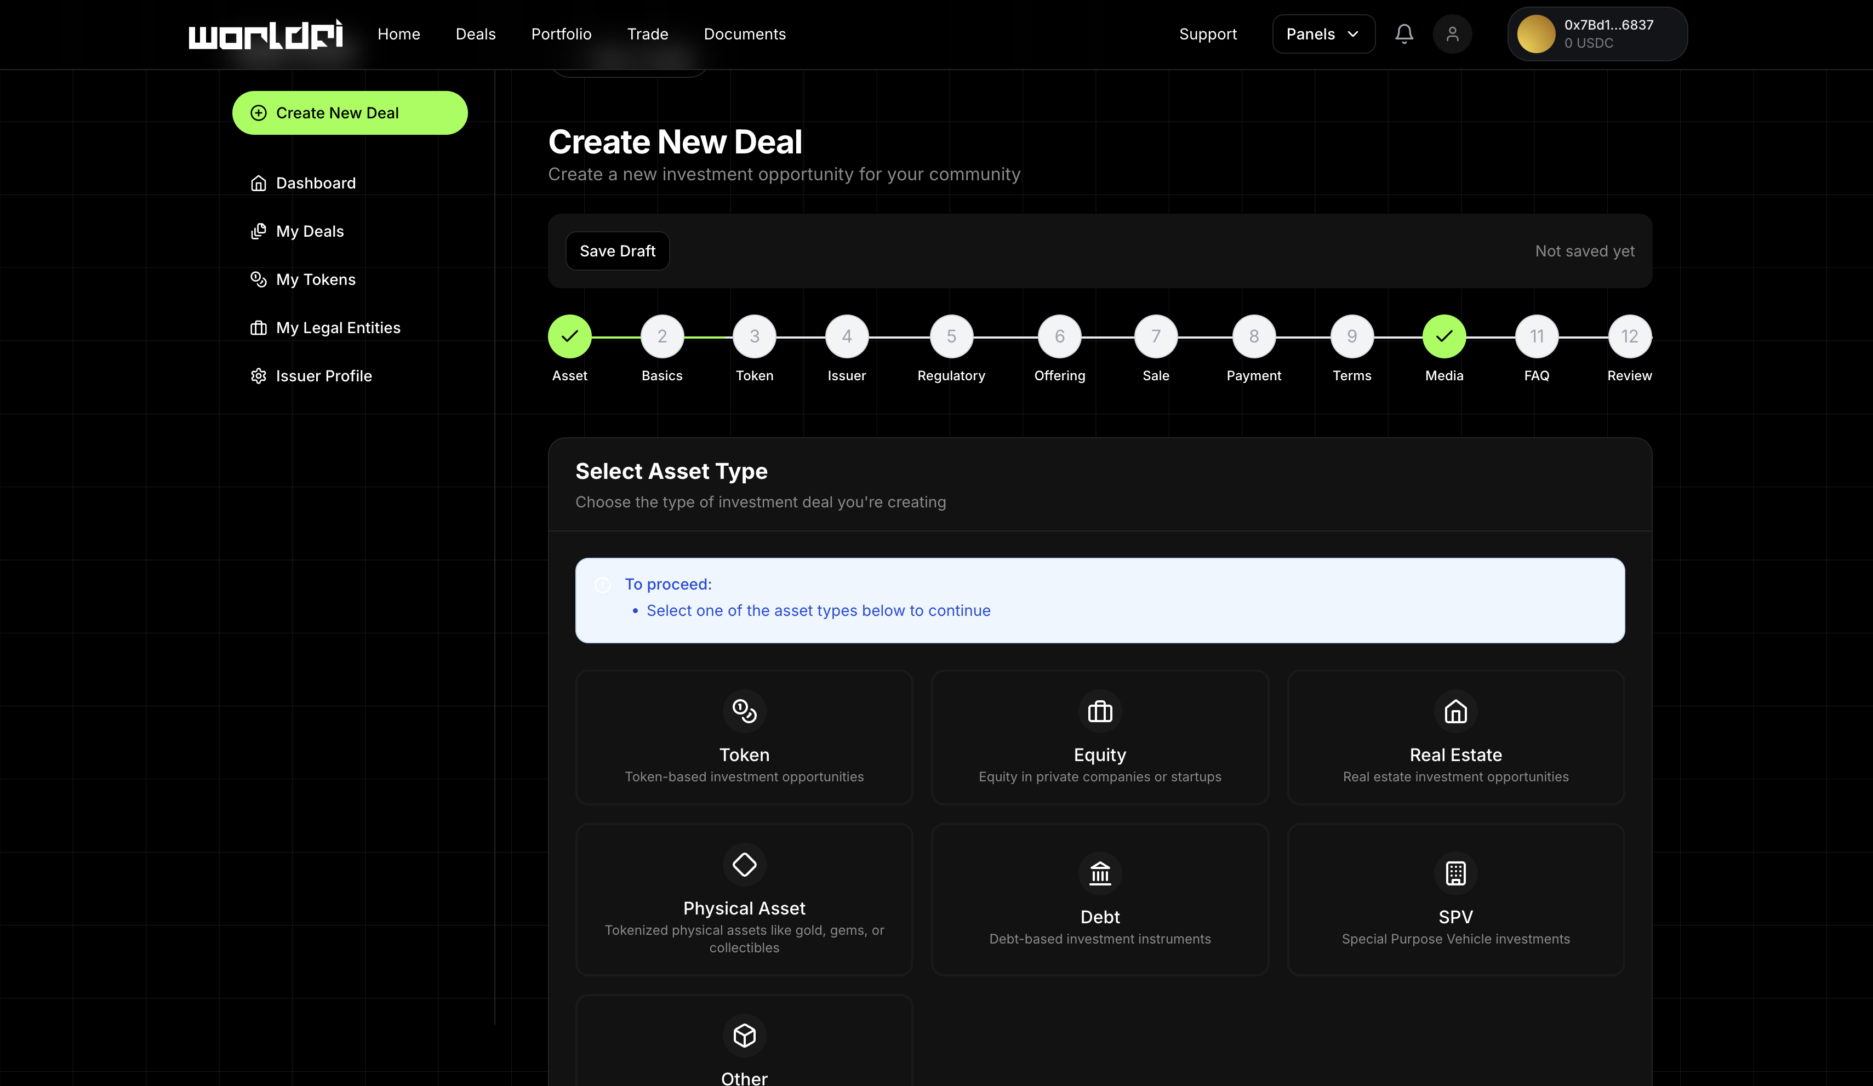Open the Portfolio nav item
Screen dimensions: 1873x1086
pyautogui.click(x=561, y=34)
